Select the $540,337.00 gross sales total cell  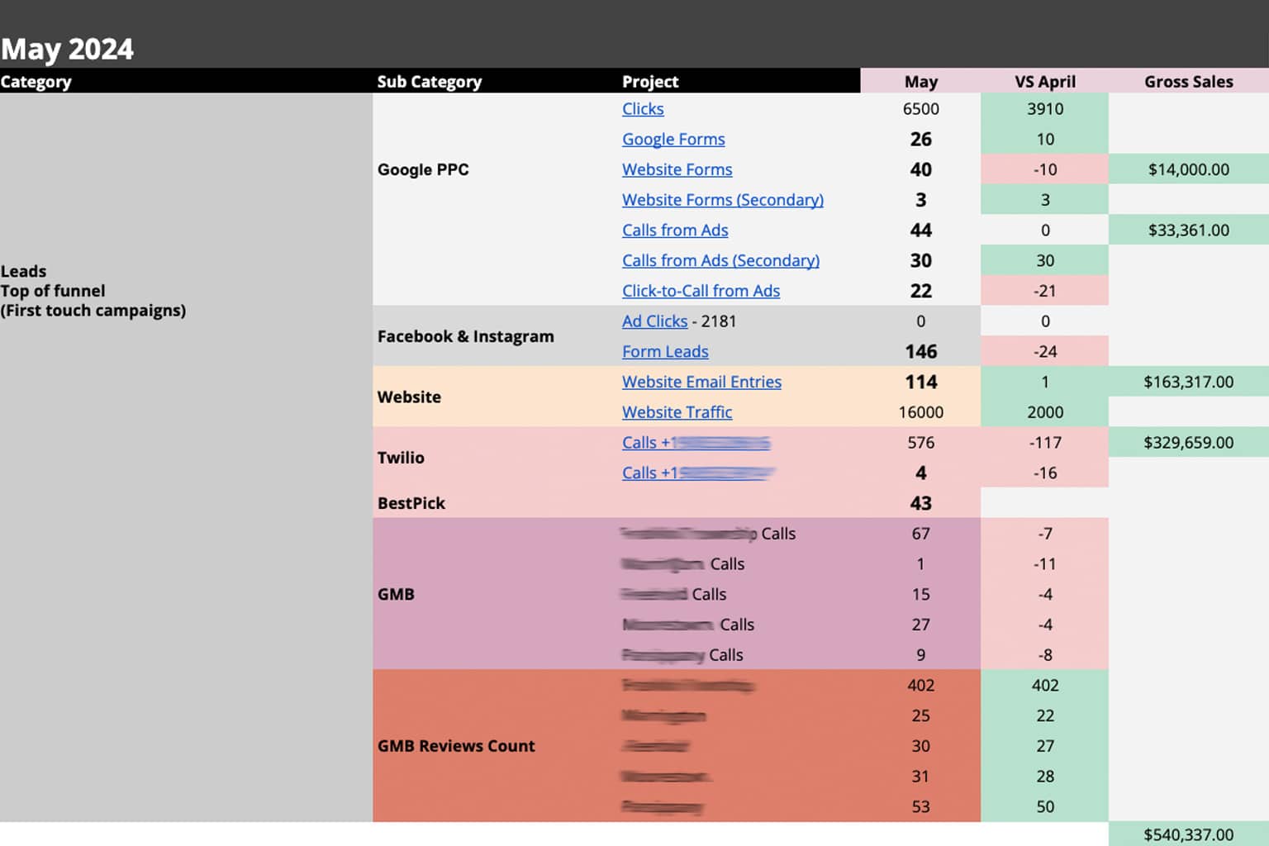(1187, 834)
